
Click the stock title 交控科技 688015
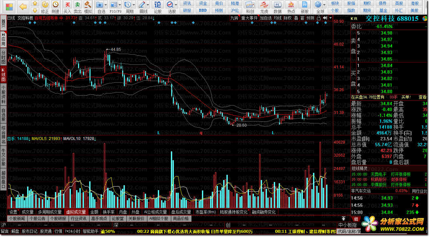391,18
